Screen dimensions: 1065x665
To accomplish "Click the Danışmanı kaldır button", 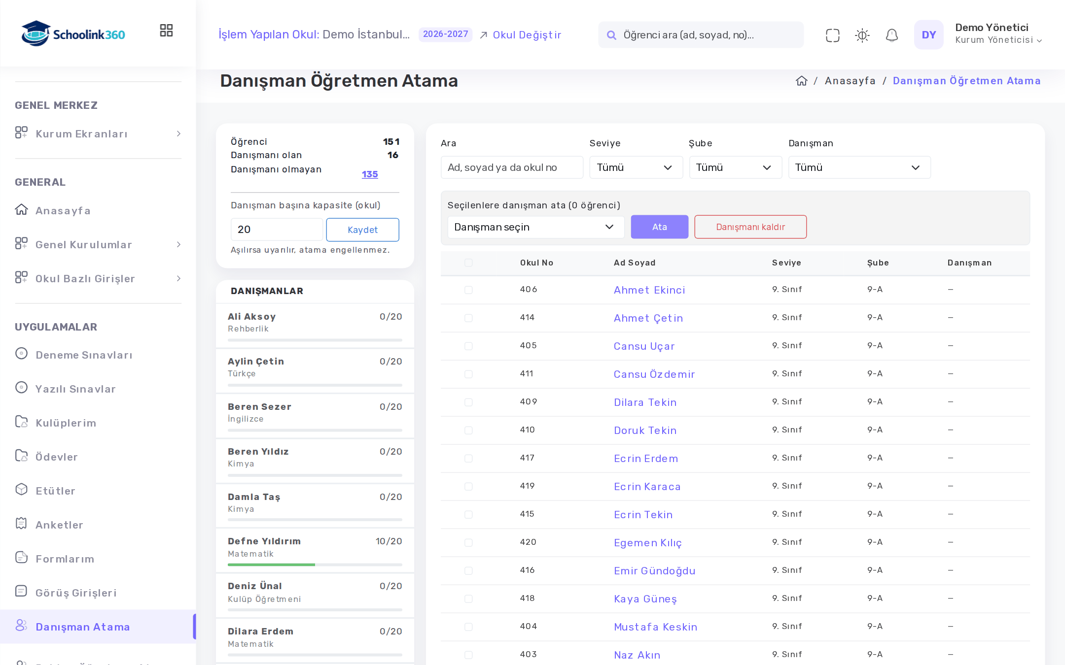I will coord(750,227).
